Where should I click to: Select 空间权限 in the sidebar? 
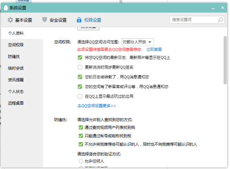tap(22, 45)
